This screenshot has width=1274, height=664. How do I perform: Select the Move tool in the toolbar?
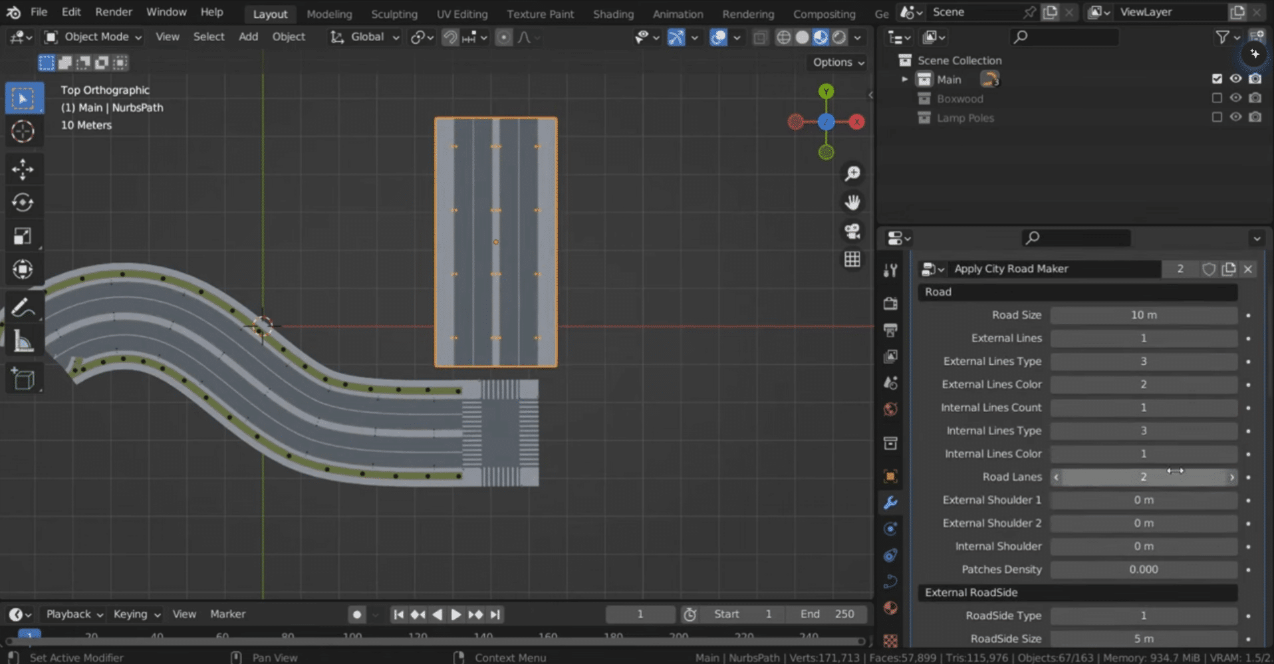(x=23, y=169)
